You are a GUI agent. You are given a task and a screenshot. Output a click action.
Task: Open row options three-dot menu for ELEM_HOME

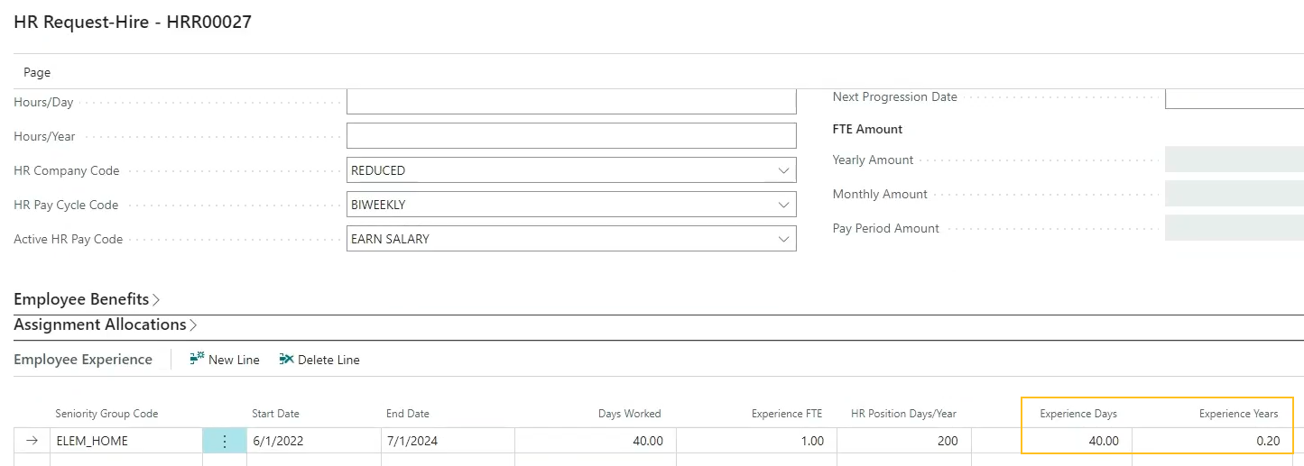224,441
